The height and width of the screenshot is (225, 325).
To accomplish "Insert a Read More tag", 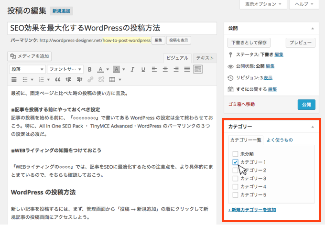I will (14, 80).
